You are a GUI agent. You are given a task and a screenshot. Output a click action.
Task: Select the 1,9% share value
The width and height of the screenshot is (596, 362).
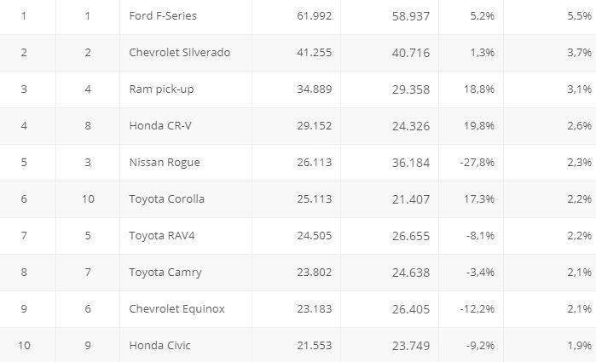pyautogui.click(x=578, y=346)
